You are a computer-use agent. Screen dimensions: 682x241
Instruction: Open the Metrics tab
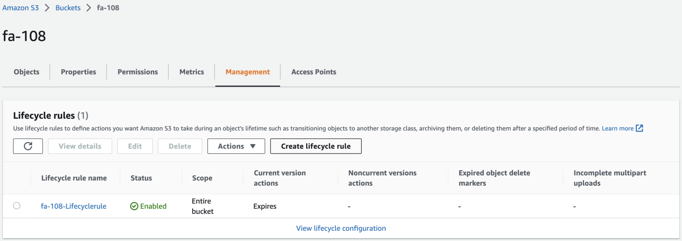tap(191, 72)
